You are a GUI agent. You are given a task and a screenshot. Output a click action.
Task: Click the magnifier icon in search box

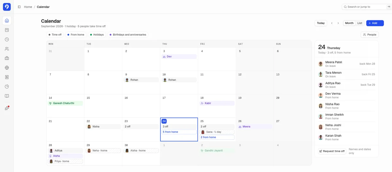(345, 7)
